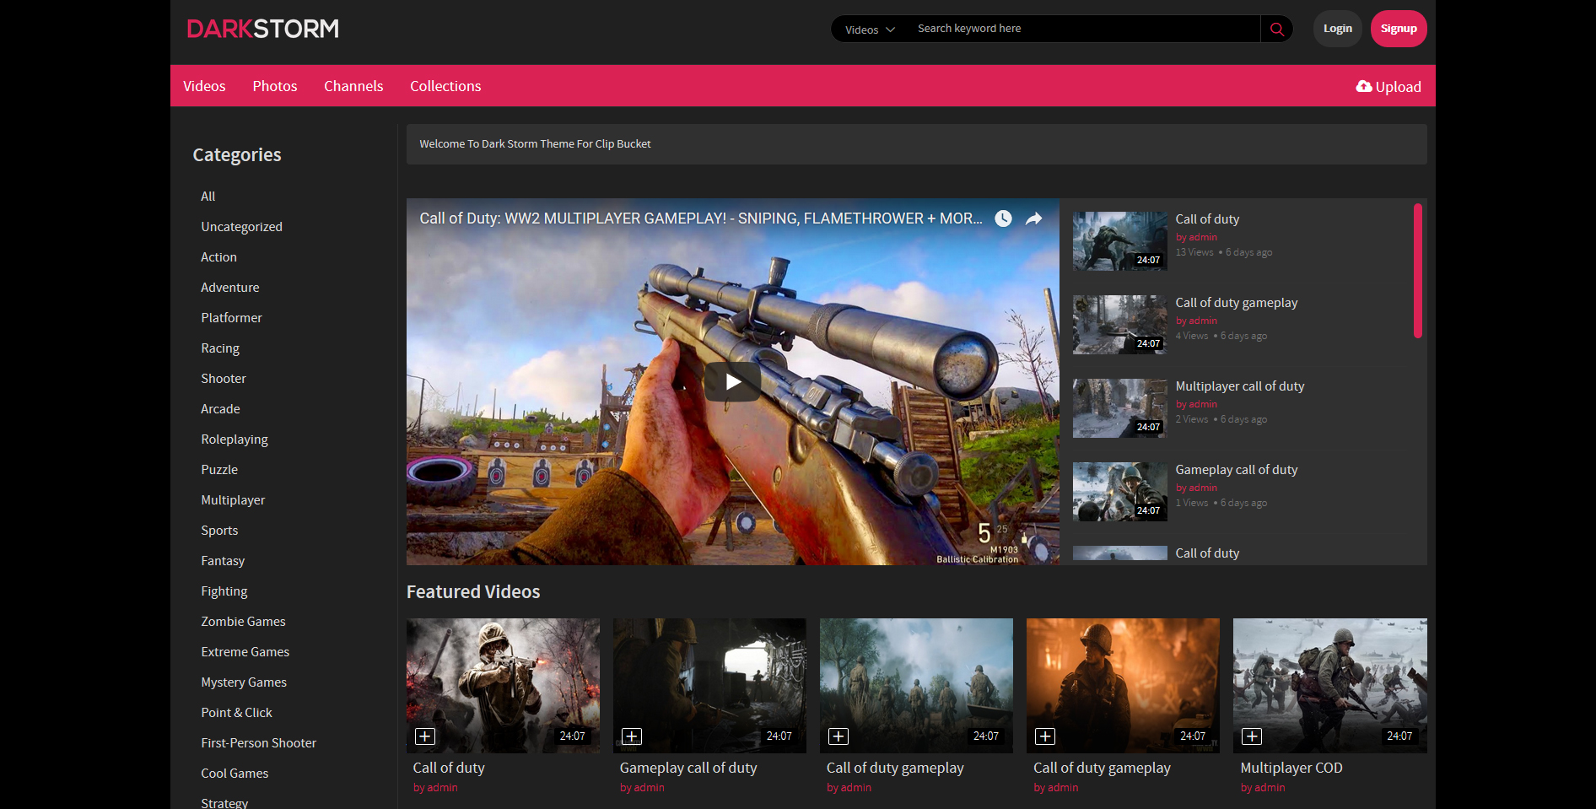Image resolution: width=1596 pixels, height=809 pixels.
Task: Click plus icon on Multiplayer COD thumbnail
Action: (x=1252, y=736)
